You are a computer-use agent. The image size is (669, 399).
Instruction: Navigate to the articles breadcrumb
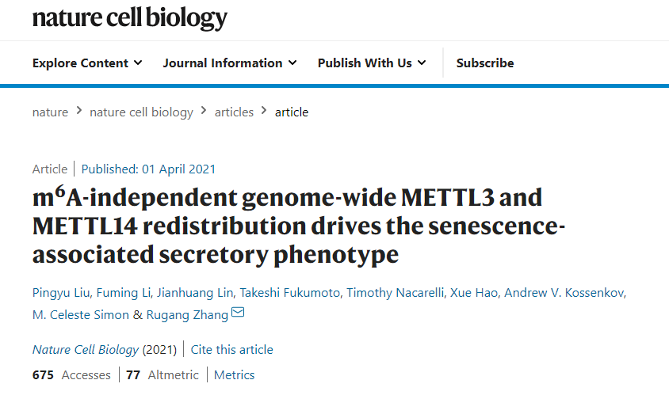coord(234,112)
